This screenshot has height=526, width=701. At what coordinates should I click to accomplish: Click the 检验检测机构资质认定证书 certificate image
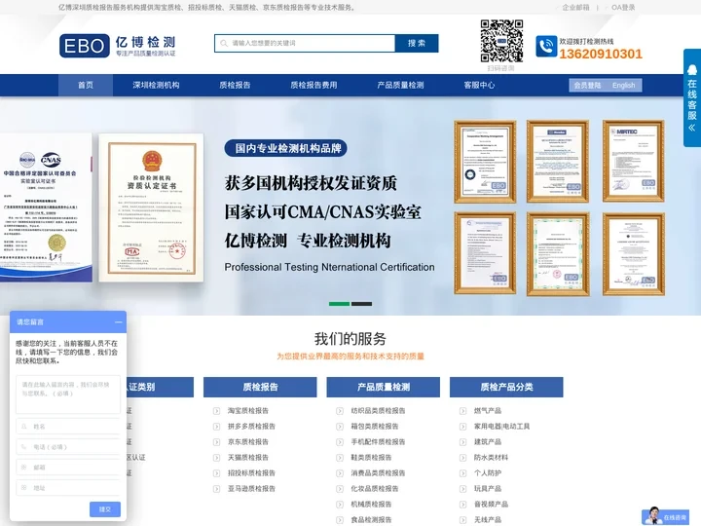[x=151, y=208]
